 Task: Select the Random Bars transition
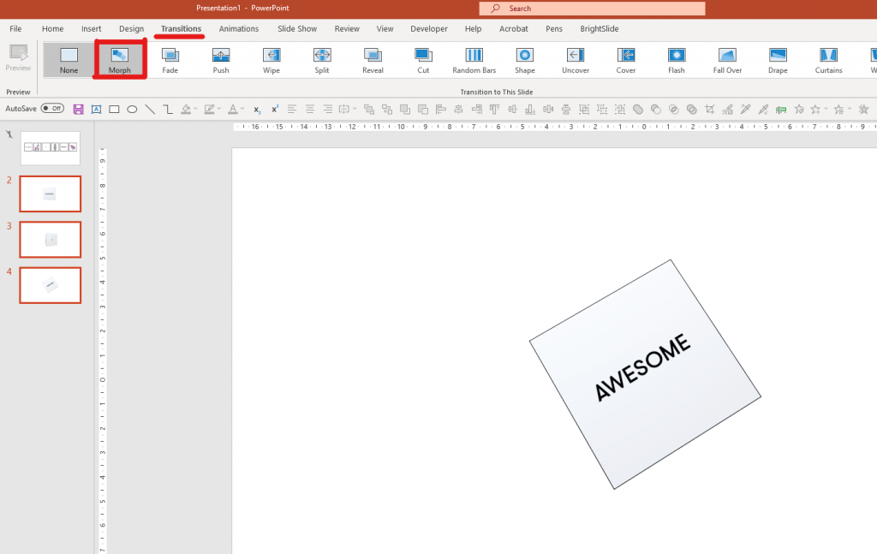coord(474,60)
